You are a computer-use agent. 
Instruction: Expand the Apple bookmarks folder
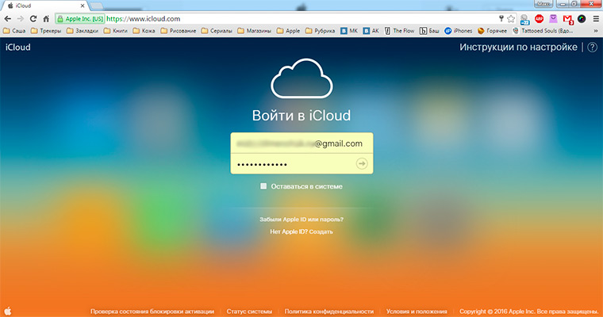tap(288, 31)
